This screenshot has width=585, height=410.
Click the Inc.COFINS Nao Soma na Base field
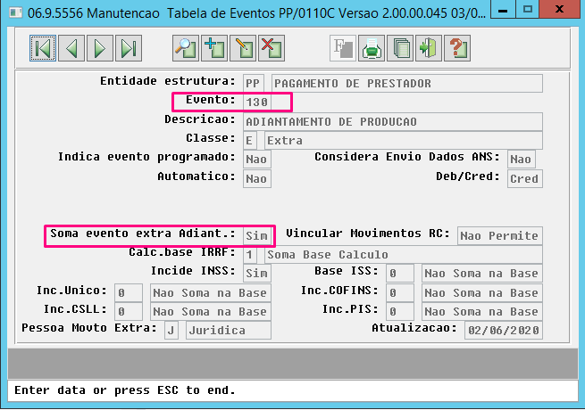pos(482,292)
